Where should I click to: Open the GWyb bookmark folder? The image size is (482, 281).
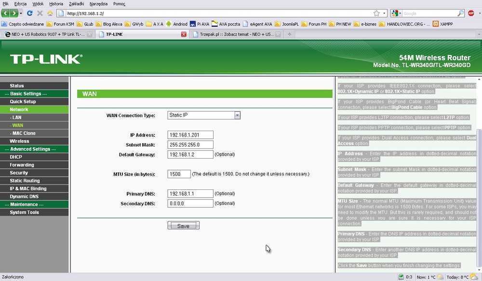(x=134, y=24)
